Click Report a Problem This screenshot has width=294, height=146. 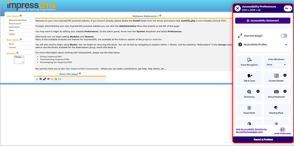263,139
